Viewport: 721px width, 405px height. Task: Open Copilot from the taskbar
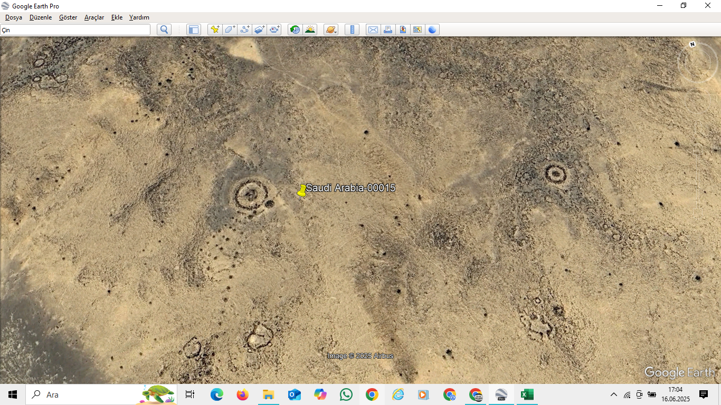pyautogui.click(x=320, y=394)
